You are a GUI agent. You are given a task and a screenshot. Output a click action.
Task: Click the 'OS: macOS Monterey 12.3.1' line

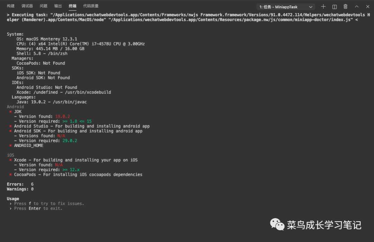tap(47, 39)
